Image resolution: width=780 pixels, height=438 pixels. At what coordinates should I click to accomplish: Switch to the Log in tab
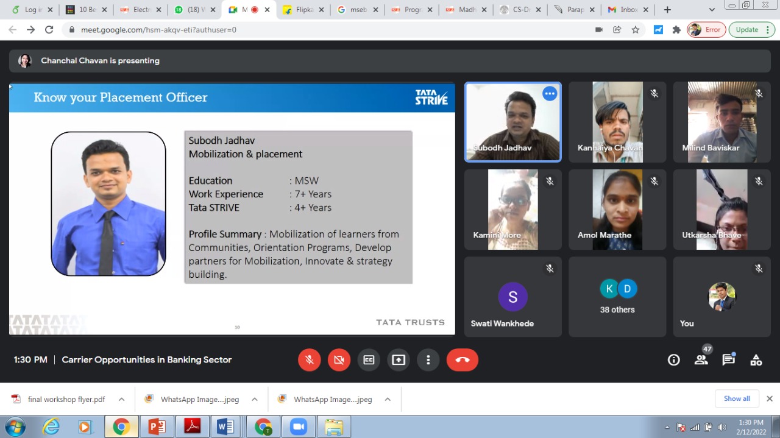pos(32,10)
